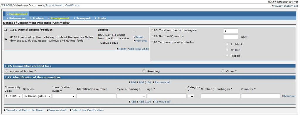
Task: Open the References tab
Action: tap(17, 18)
